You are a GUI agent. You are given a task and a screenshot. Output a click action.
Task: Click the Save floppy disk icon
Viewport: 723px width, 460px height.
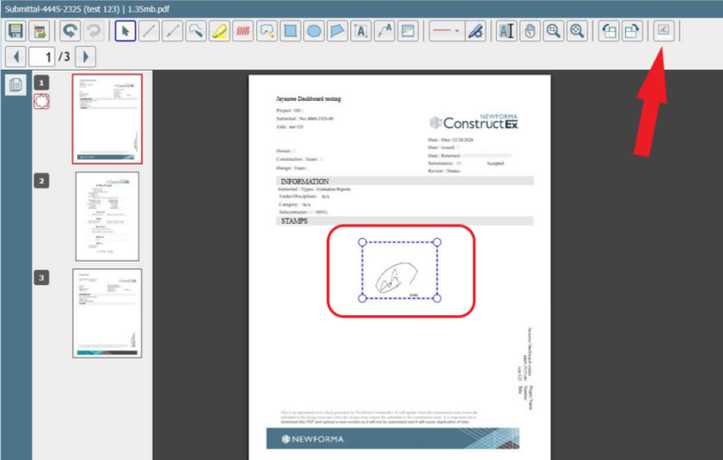coord(16,31)
